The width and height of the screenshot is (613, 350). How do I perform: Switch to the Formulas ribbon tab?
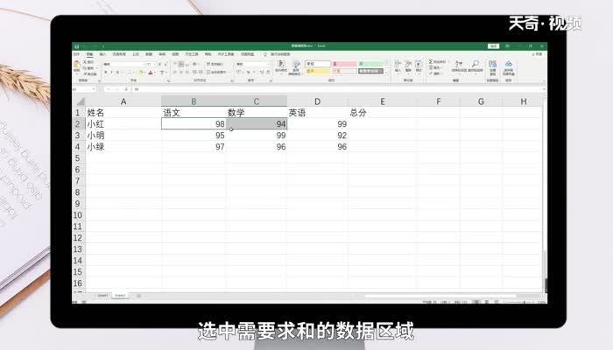(136, 54)
